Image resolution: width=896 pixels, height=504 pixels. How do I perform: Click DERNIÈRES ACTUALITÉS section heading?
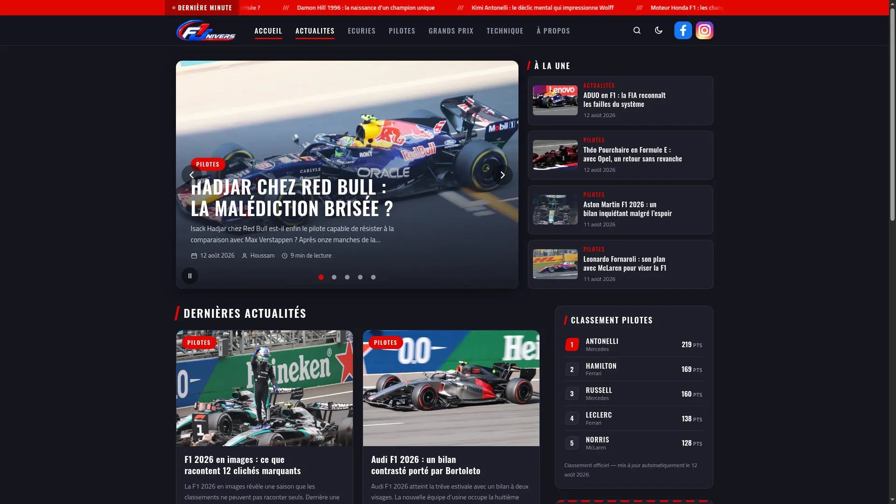click(x=245, y=313)
